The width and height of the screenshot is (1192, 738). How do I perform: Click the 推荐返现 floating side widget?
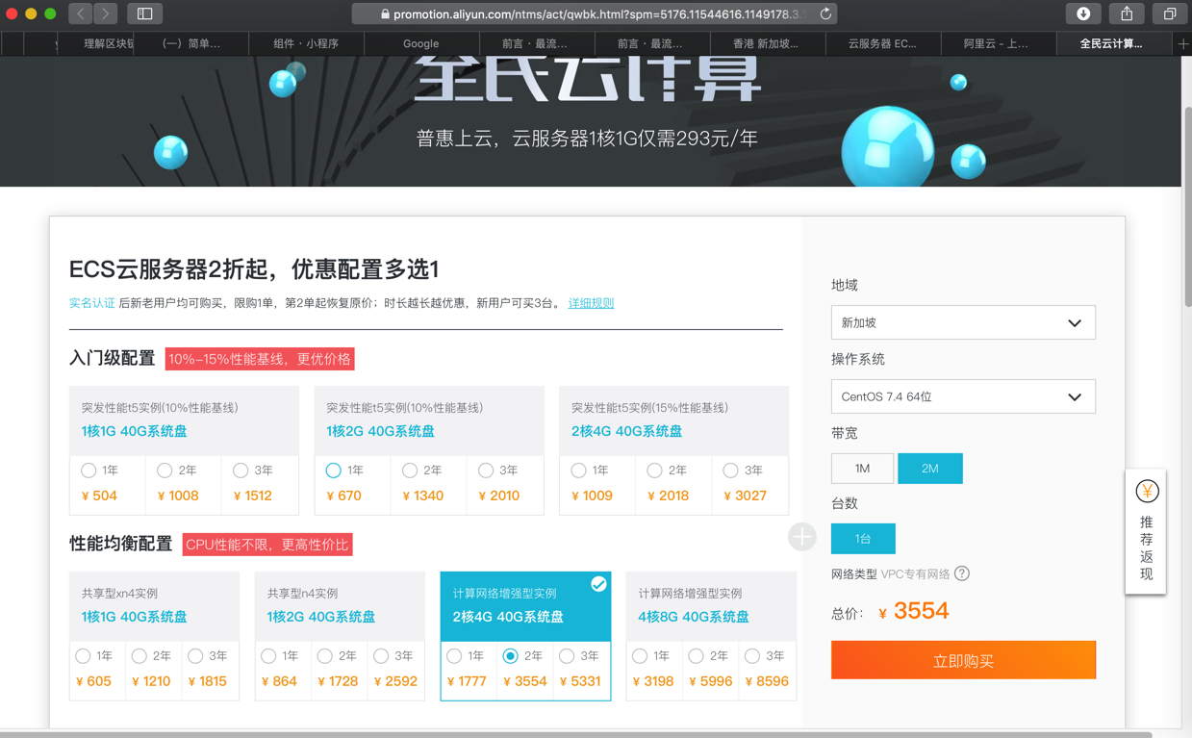coord(1146,532)
